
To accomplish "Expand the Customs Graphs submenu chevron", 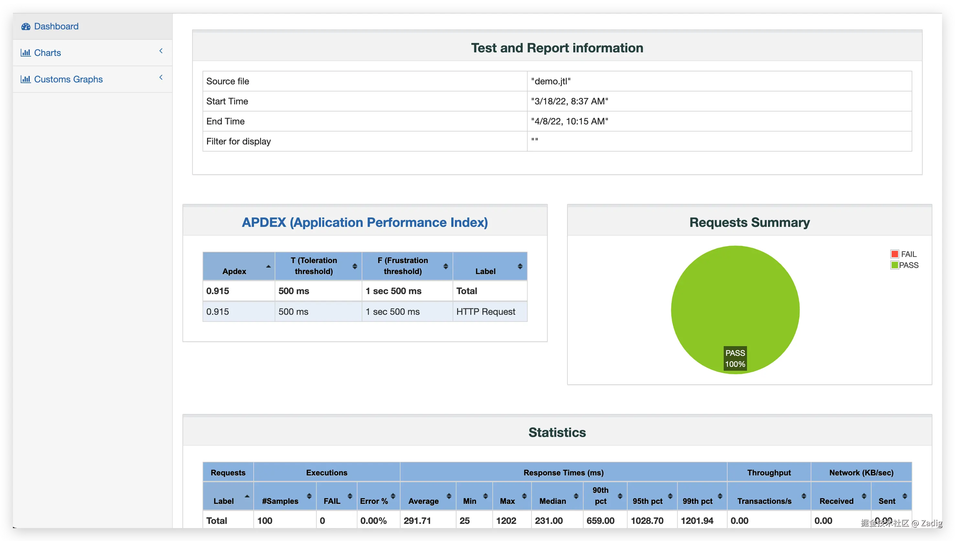I will tap(161, 77).
